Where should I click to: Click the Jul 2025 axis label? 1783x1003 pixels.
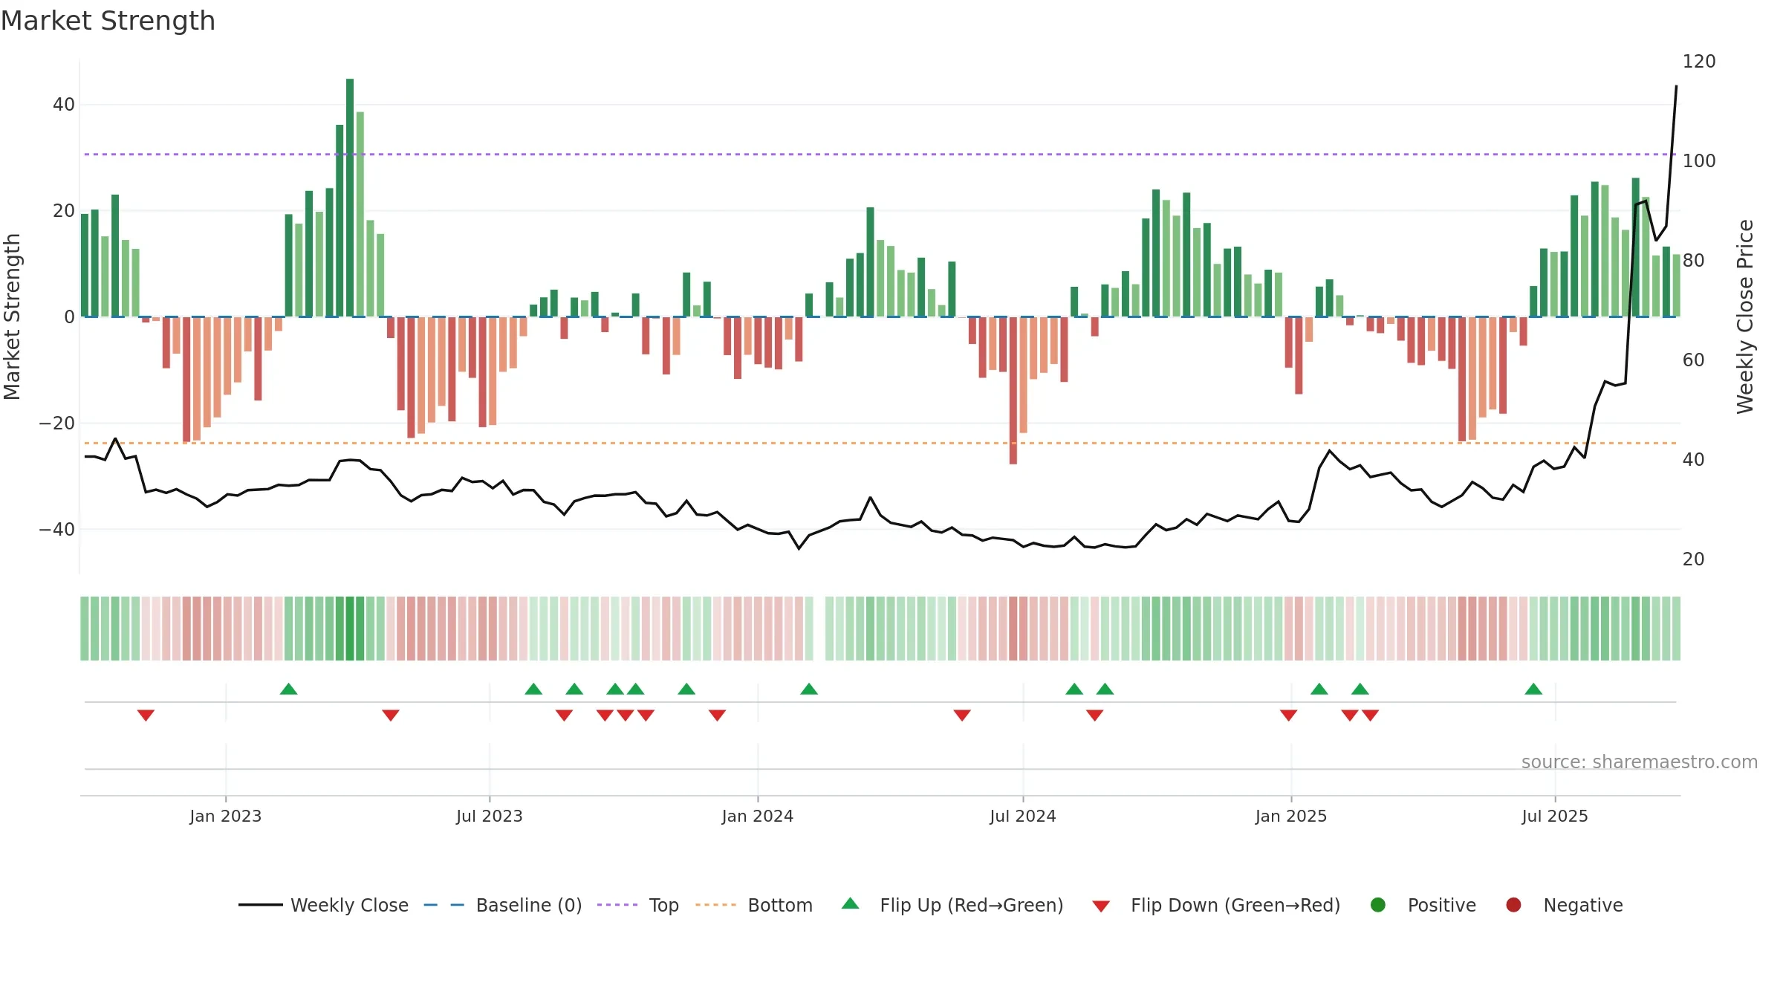tap(1555, 816)
